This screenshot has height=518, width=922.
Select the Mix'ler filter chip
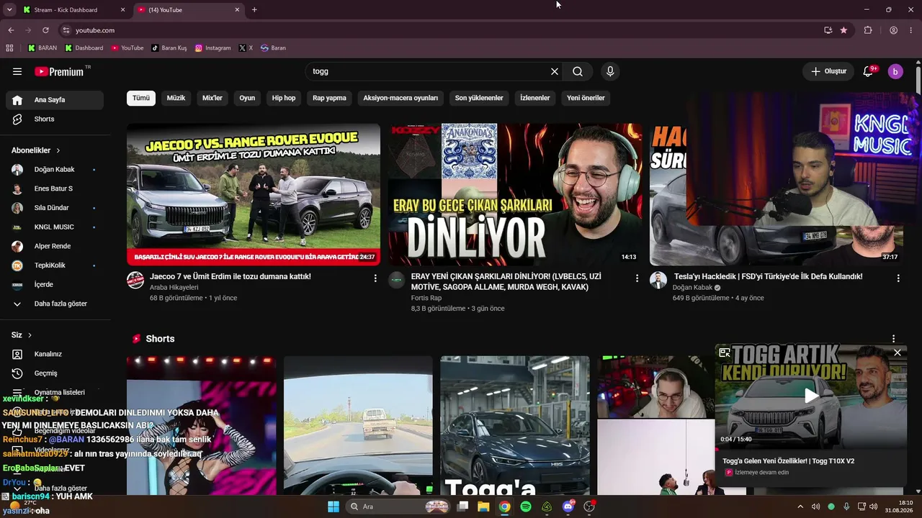pos(212,98)
